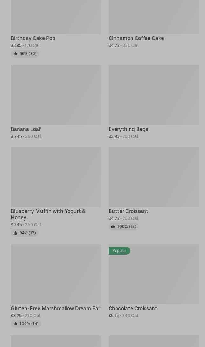Image resolution: width=205 pixels, height=347 pixels.
Task: Click Blueberry Muffin with Yogurt & Honey title
Action: tap(48, 214)
